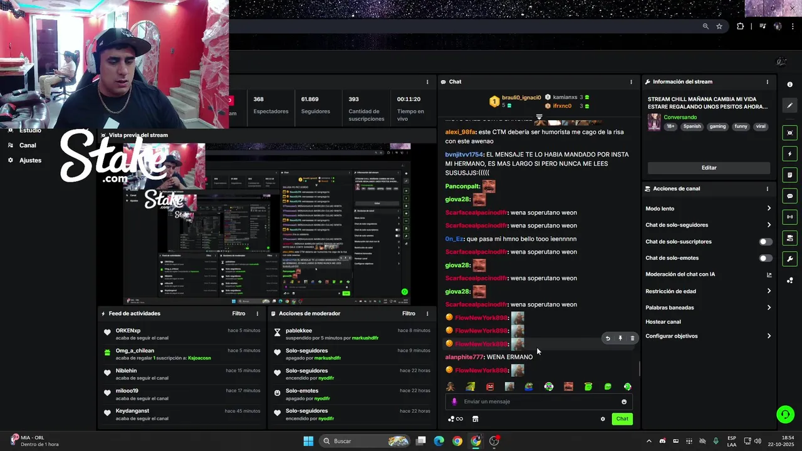Image resolution: width=802 pixels, height=451 pixels.
Task: Click username bvnjitvv1754 in chat
Action: (x=464, y=155)
